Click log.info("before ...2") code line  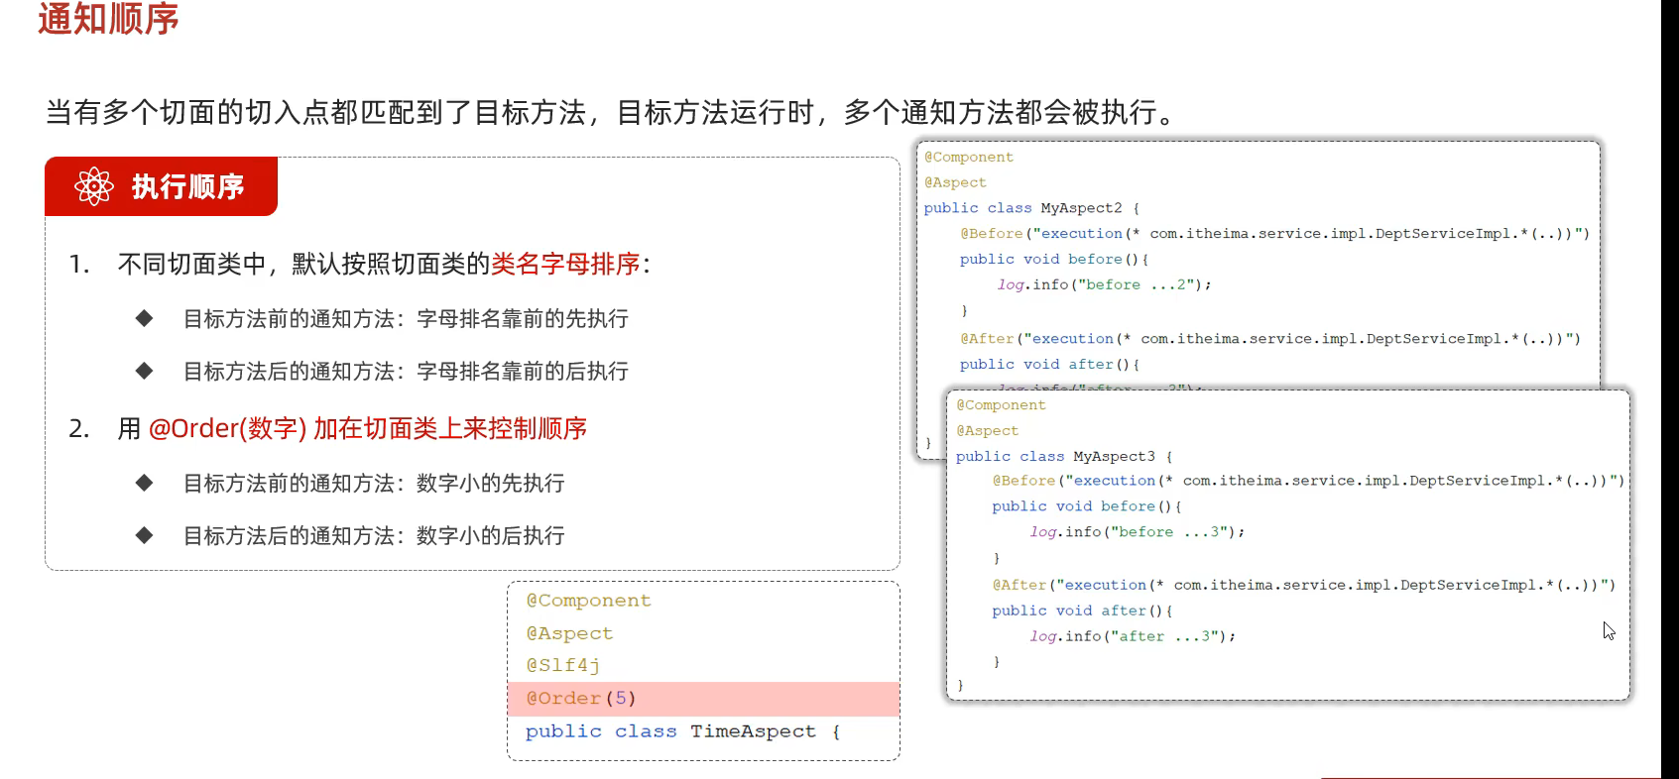(x=1104, y=284)
